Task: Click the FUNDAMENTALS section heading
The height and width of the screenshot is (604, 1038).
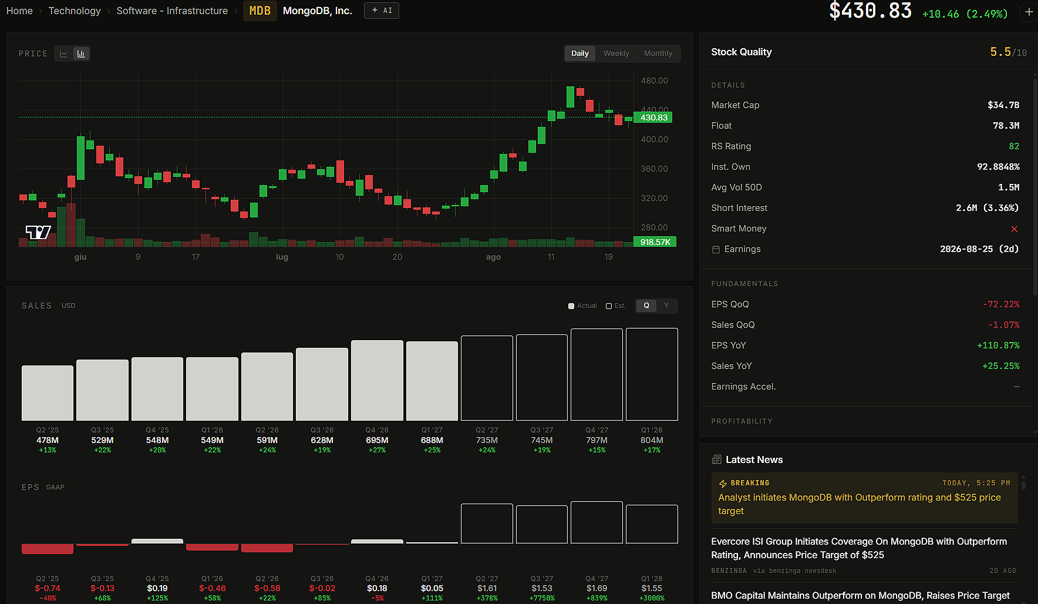Action: point(744,284)
